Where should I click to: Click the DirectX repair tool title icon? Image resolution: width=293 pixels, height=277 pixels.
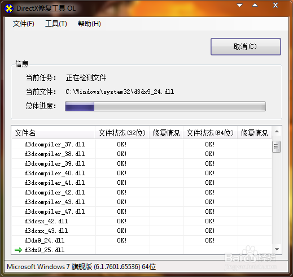(x=9, y=8)
